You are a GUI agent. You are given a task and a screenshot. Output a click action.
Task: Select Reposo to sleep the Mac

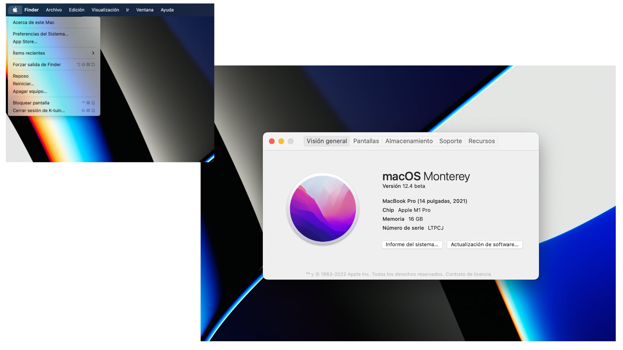20,76
